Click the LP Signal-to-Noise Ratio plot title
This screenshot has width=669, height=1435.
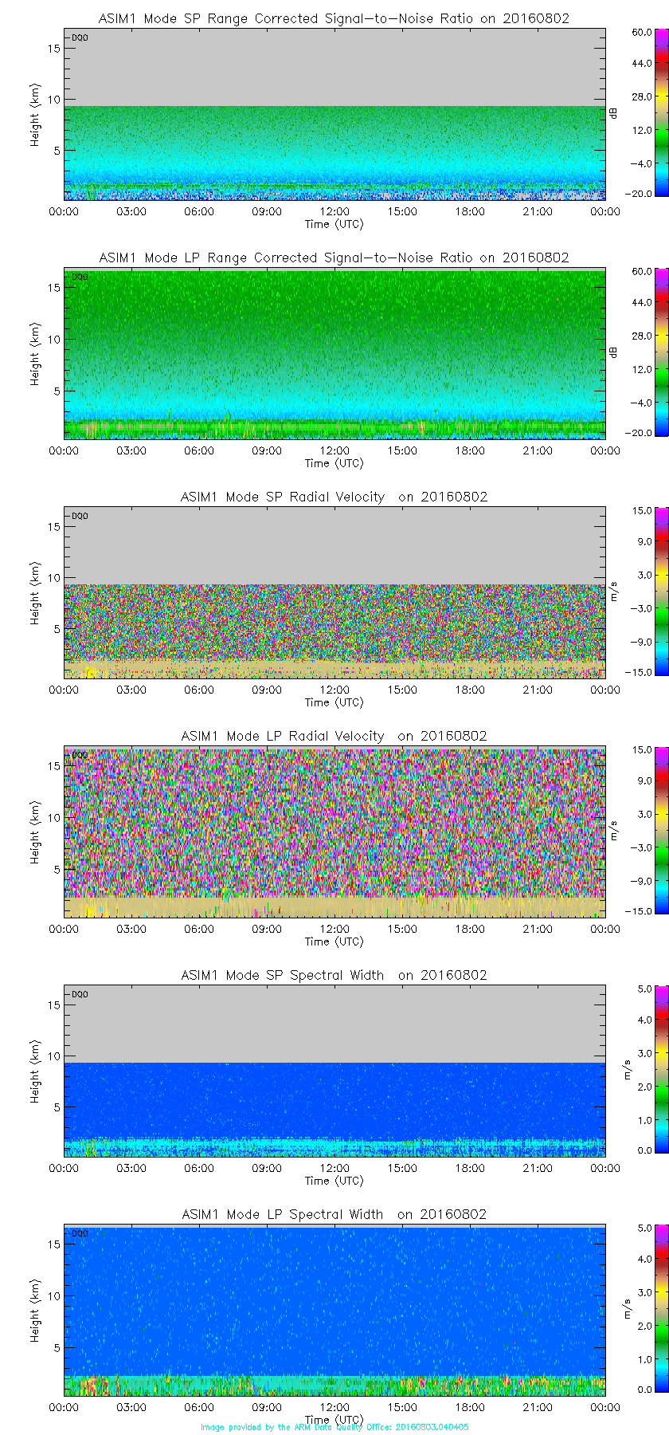click(334, 258)
